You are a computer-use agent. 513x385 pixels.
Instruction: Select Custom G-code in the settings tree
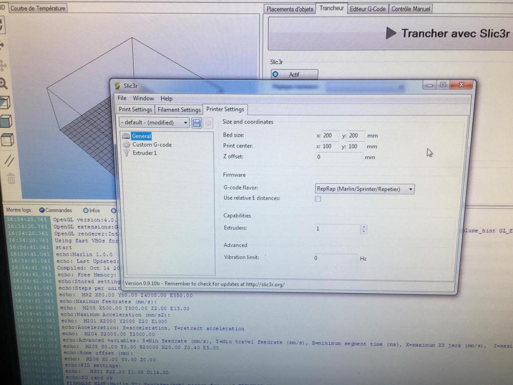[152, 145]
